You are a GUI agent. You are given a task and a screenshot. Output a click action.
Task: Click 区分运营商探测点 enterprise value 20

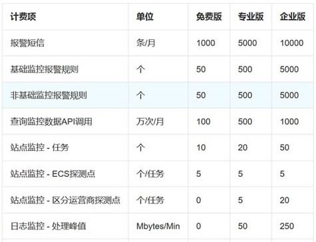coord(284,200)
